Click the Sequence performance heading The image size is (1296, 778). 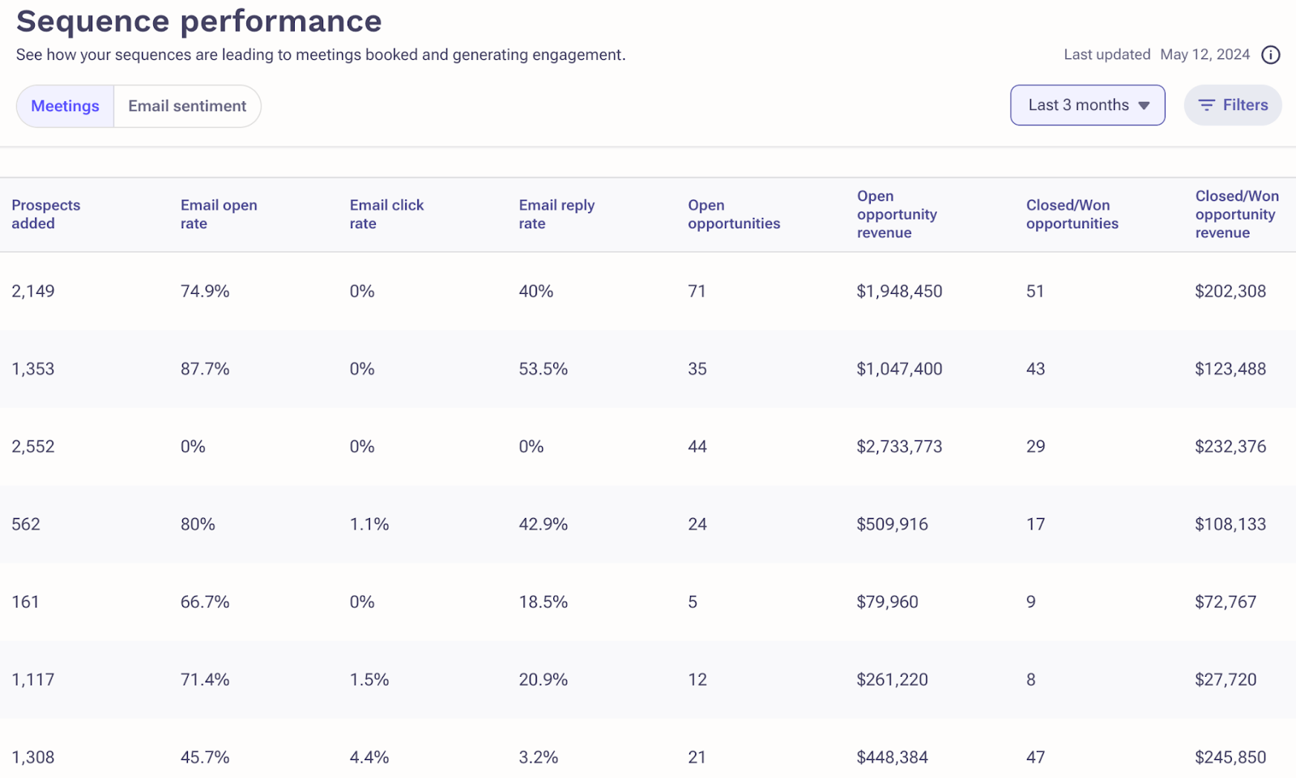click(199, 21)
